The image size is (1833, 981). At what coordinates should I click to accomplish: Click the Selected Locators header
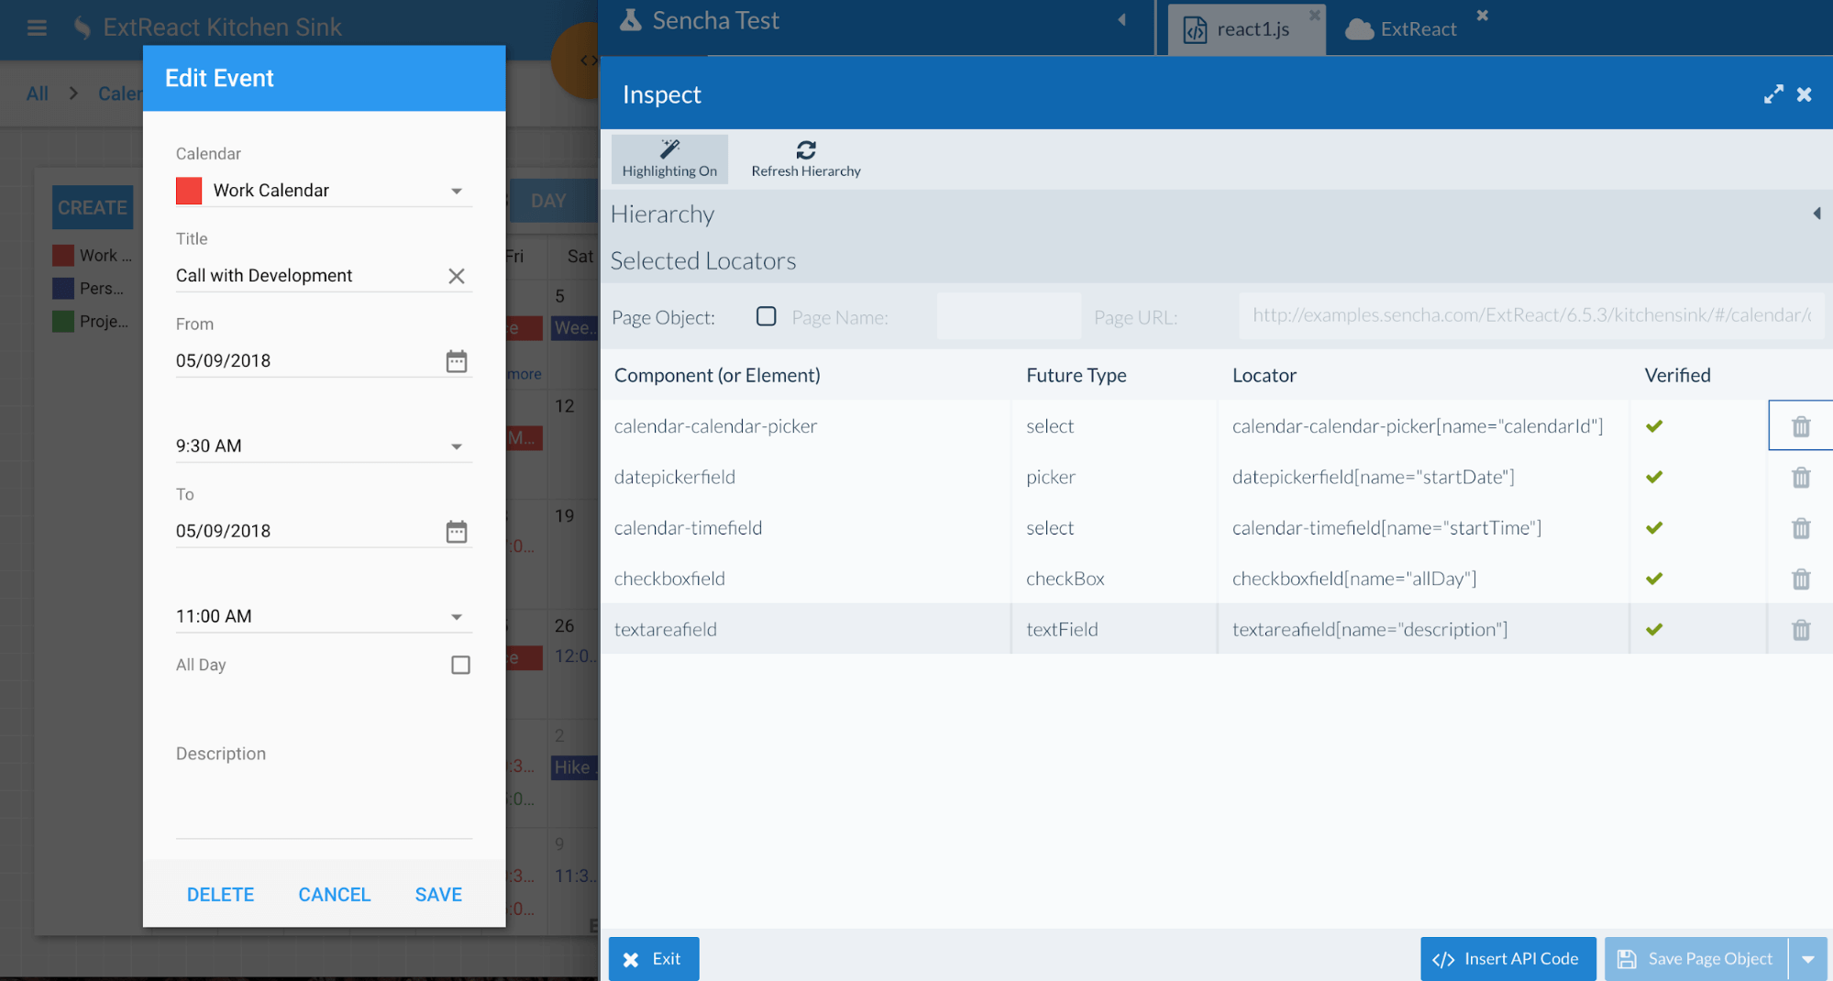pyautogui.click(x=703, y=261)
